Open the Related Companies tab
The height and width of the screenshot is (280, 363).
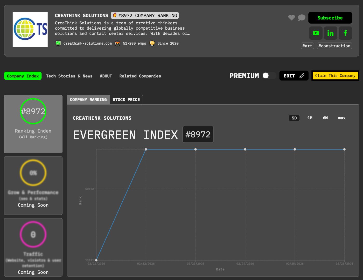[140, 76]
